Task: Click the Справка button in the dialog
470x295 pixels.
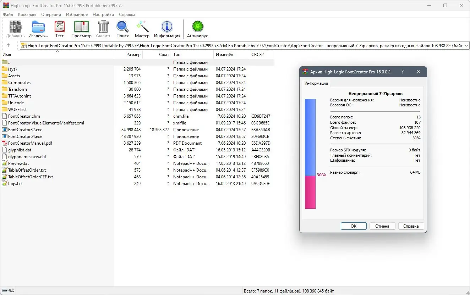Action: point(411,226)
